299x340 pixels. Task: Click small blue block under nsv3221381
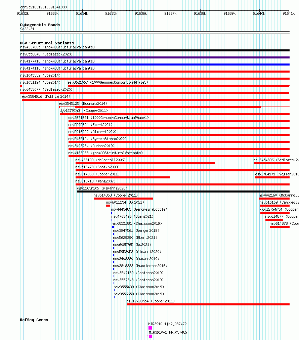tap(113, 227)
